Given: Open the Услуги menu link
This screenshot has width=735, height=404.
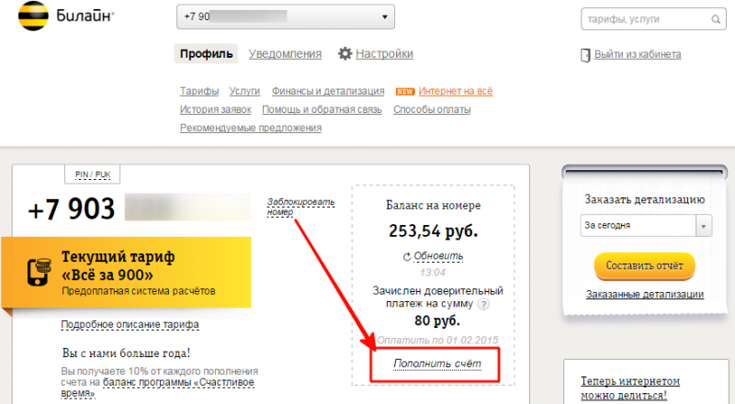Looking at the screenshot, I should [244, 91].
